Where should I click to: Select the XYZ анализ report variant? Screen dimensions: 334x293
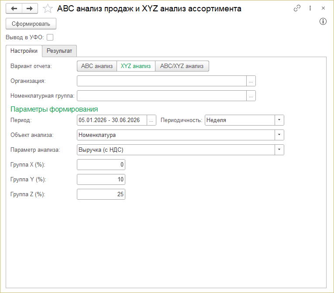(x=136, y=66)
